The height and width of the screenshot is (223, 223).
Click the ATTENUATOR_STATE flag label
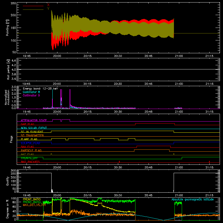pos(34,120)
